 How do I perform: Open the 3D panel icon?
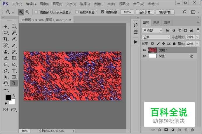click(x=135, y=32)
